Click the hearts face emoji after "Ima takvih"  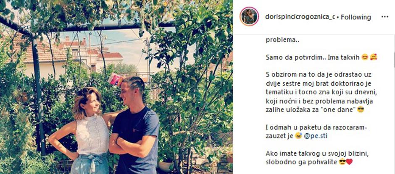(x=374, y=57)
